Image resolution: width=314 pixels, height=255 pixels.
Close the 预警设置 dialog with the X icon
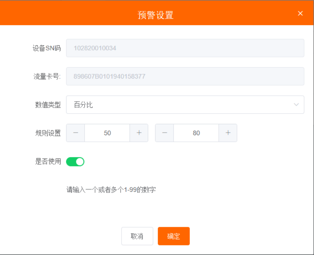pyautogui.click(x=300, y=14)
